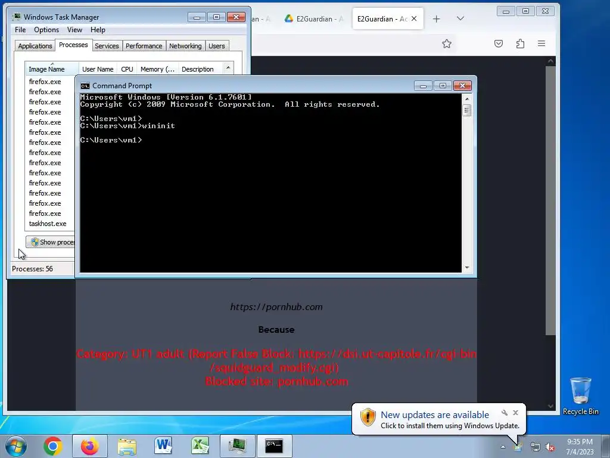610x458 pixels.
Task: Open Task Manager Help menu
Action: 98,30
